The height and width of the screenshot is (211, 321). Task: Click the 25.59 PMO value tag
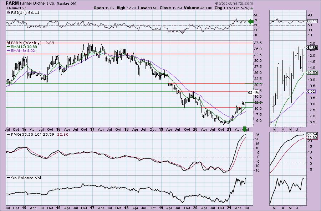tap(312, 134)
